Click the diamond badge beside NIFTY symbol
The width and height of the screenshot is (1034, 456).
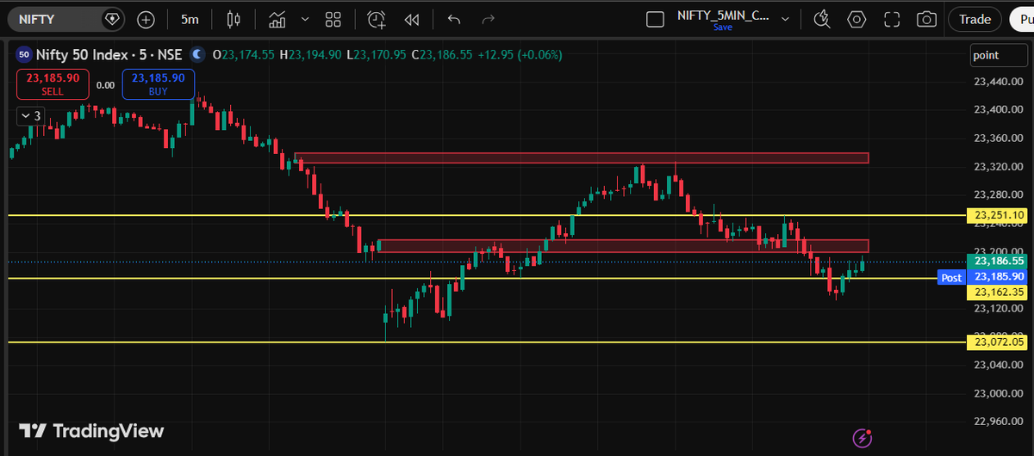112,19
